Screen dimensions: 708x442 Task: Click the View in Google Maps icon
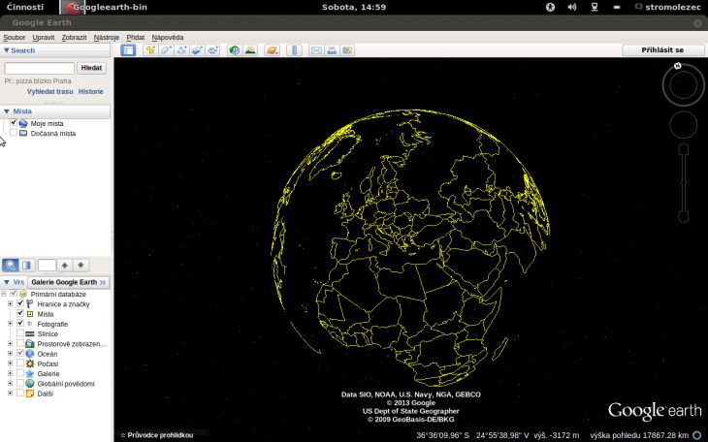[347, 50]
